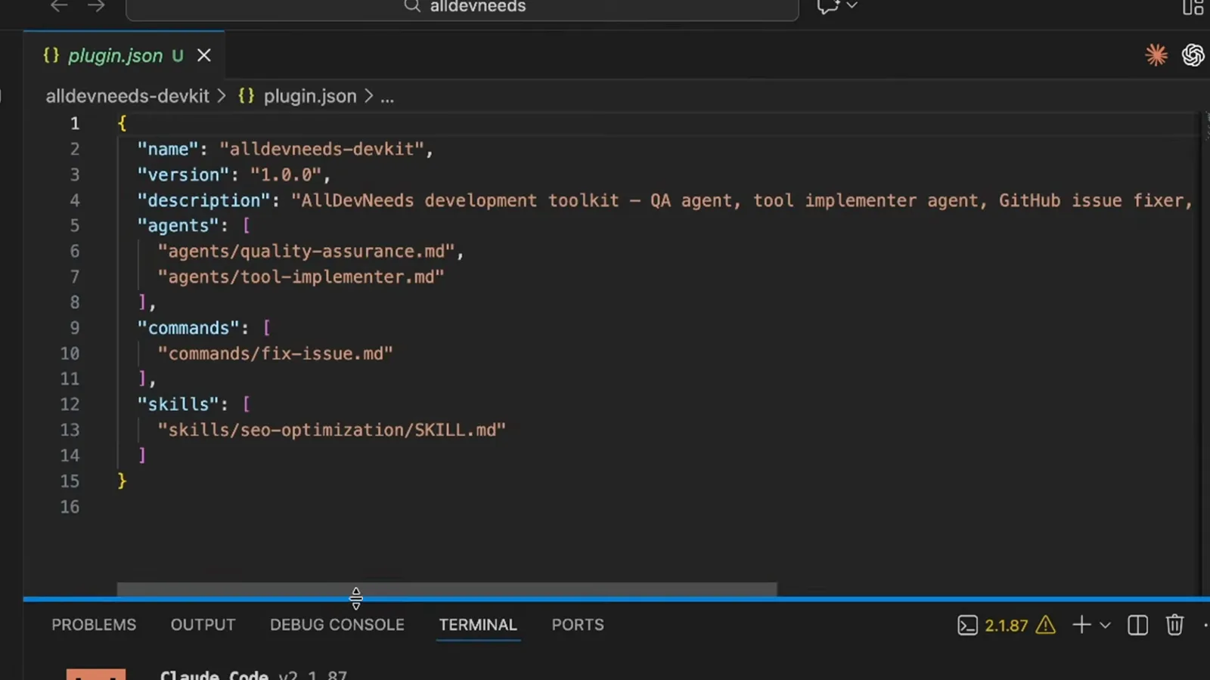Switch to the PROBLEMS panel tab

[x=94, y=625]
